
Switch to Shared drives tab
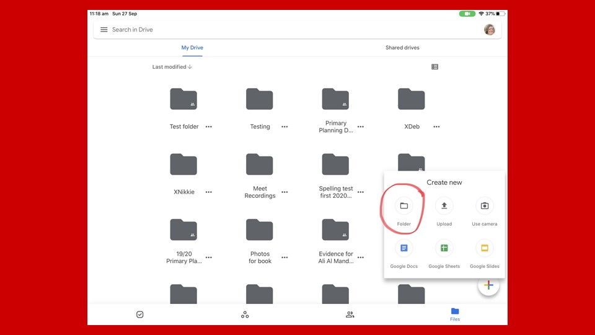click(402, 48)
